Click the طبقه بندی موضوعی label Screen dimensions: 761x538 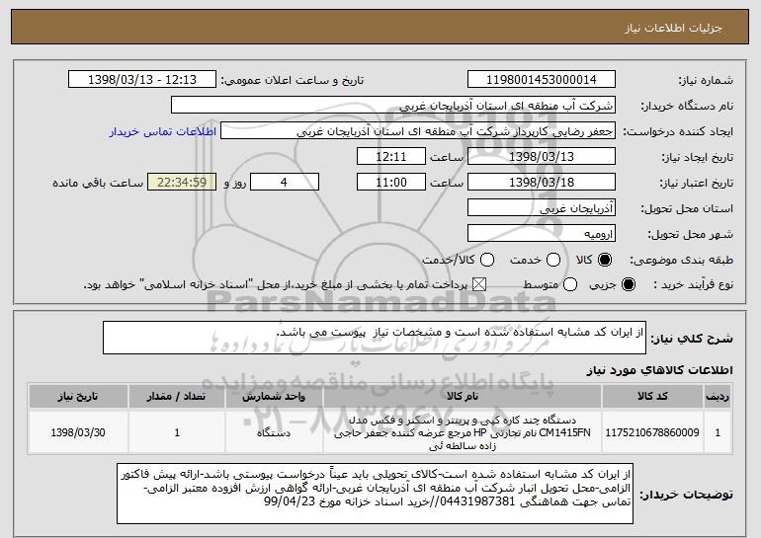pyautogui.click(x=681, y=261)
